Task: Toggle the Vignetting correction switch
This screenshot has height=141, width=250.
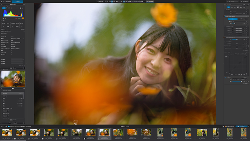Action: click(x=225, y=77)
